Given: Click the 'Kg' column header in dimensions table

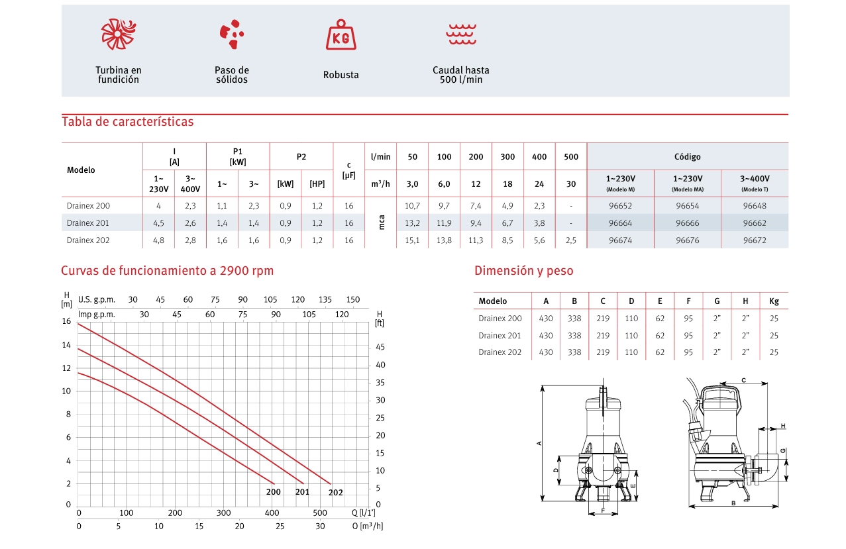Looking at the screenshot, I should coord(774,301).
